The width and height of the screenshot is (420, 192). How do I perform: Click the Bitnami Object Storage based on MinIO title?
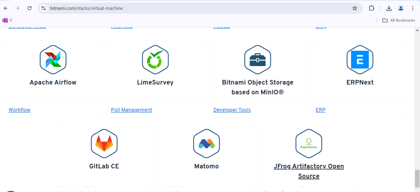[258, 87]
